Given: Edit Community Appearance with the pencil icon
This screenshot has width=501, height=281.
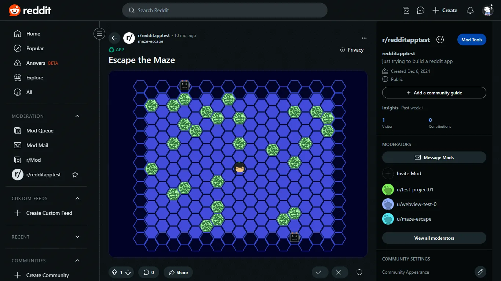Looking at the screenshot, I should [480, 272].
